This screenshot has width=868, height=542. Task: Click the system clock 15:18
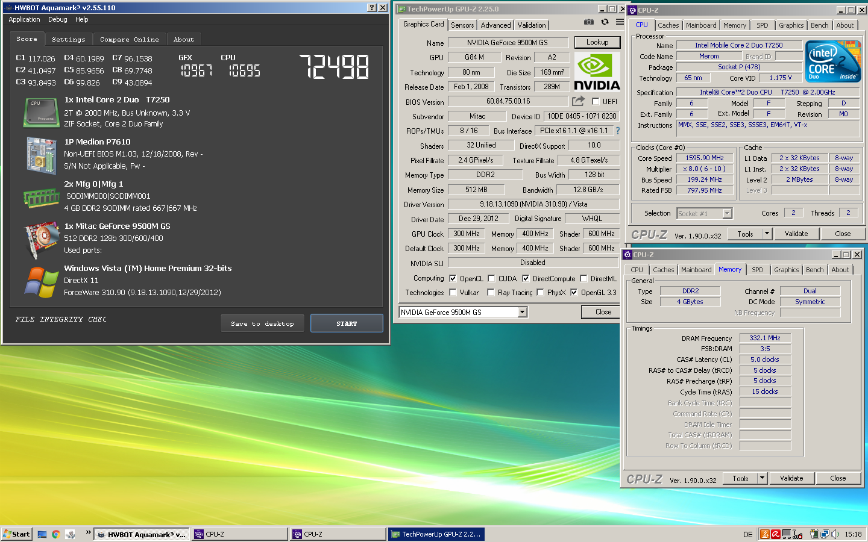click(853, 534)
